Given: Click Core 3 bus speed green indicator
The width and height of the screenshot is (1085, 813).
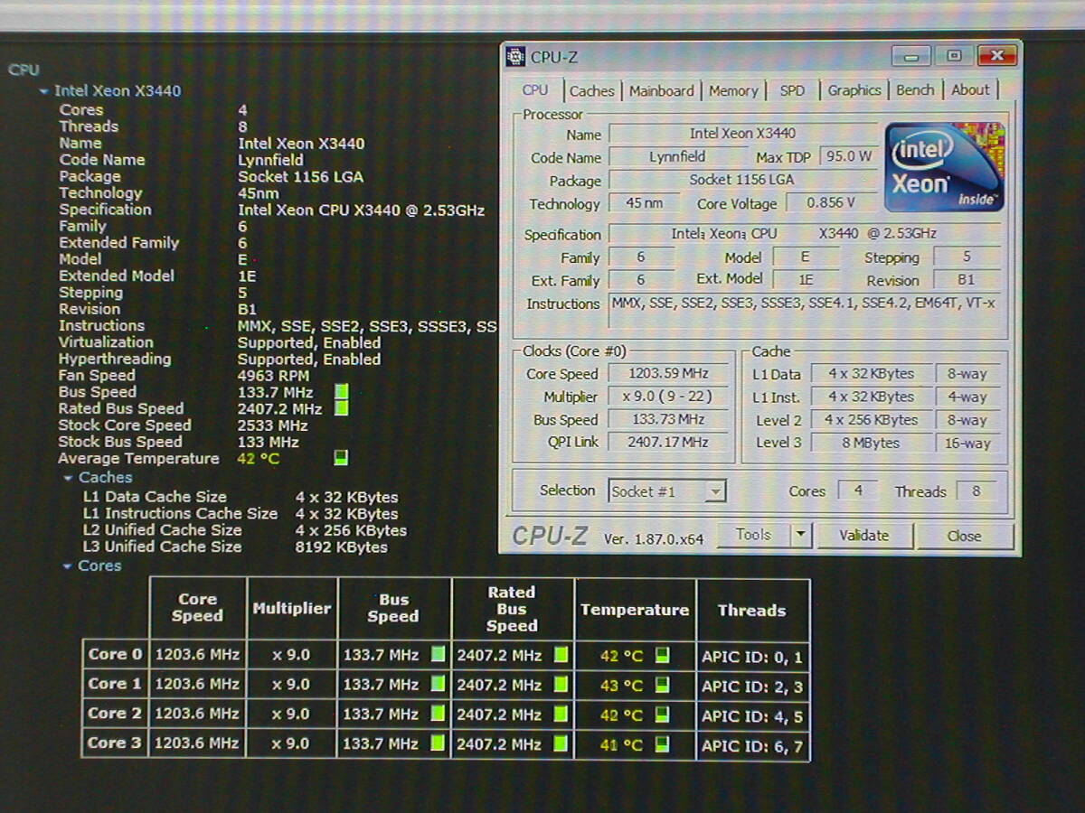Looking at the screenshot, I should pos(438,743).
